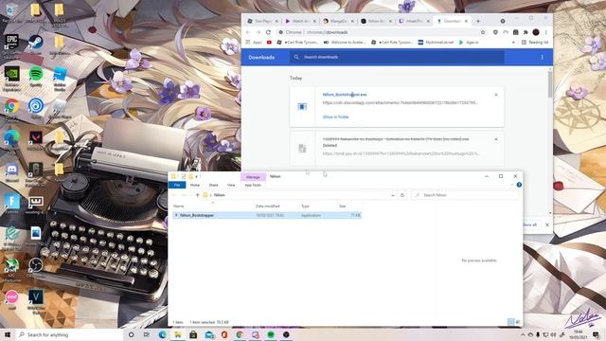The image size is (606, 341).
Task: Switch Explorer to details view icon
Action: tap(511, 322)
